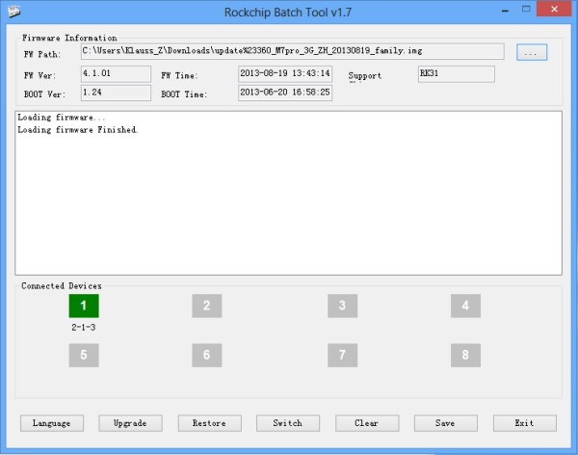Click the BOOT Time field 2013-06-20 16:58:25
The width and height of the screenshot is (578, 455).
[285, 93]
